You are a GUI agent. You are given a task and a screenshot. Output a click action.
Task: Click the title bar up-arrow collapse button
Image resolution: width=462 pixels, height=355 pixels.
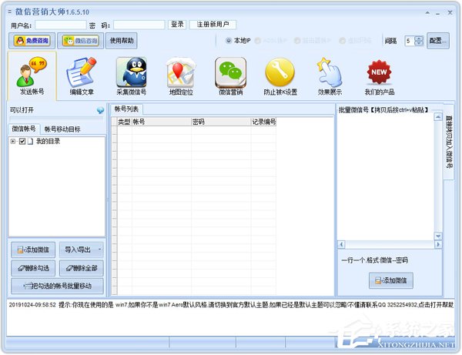(x=427, y=12)
